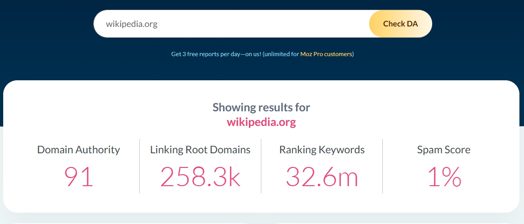Open the Moz Pro customers link

pyautogui.click(x=326, y=54)
